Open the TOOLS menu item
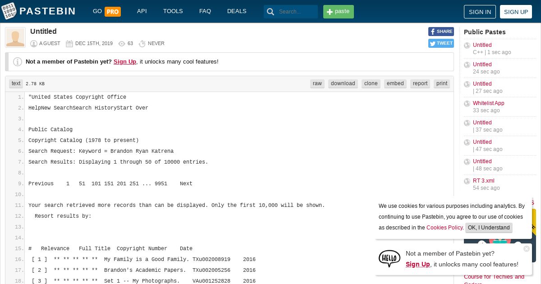This screenshot has height=284, width=541. tap(173, 11)
